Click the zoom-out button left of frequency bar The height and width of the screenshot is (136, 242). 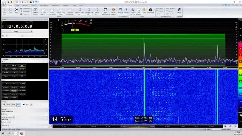coord(51,126)
